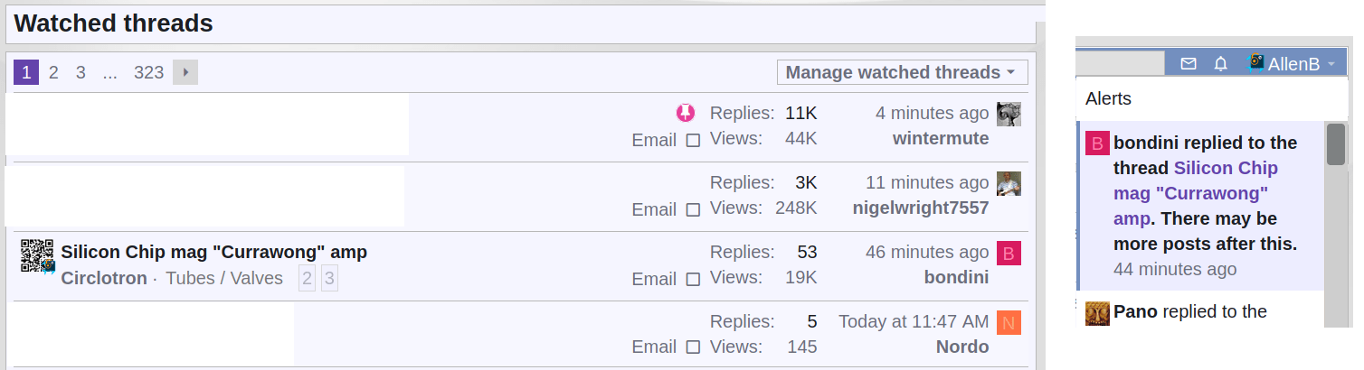This screenshot has height=370, width=1364.
Task: Click bondini's pink B avatar in thread list
Action: [x=1009, y=253]
